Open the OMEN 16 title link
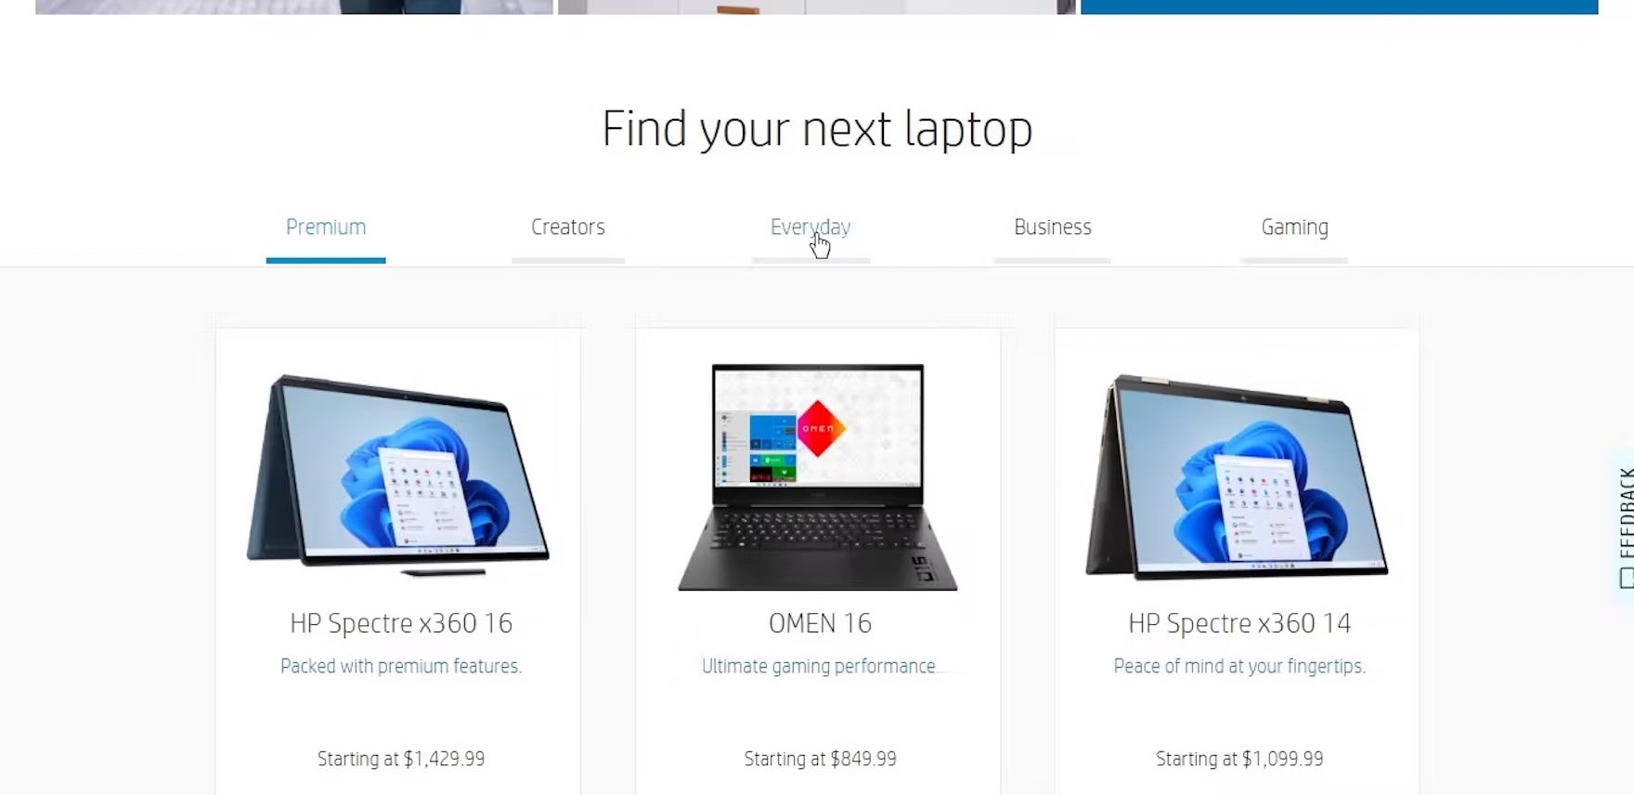 (x=820, y=623)
